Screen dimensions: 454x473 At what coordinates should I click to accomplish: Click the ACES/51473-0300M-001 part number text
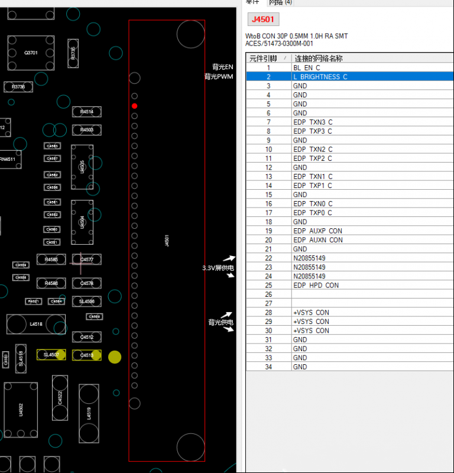pyautogui.click(x=279, y=44)
